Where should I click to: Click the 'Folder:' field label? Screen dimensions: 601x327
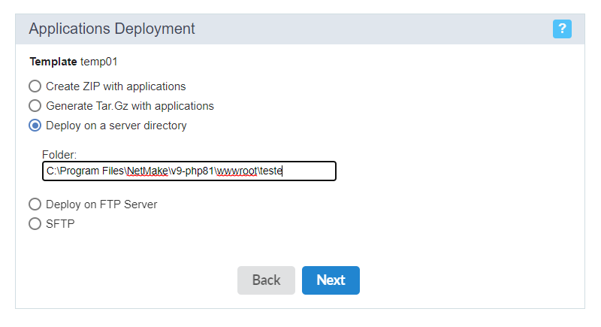point(59,155)
